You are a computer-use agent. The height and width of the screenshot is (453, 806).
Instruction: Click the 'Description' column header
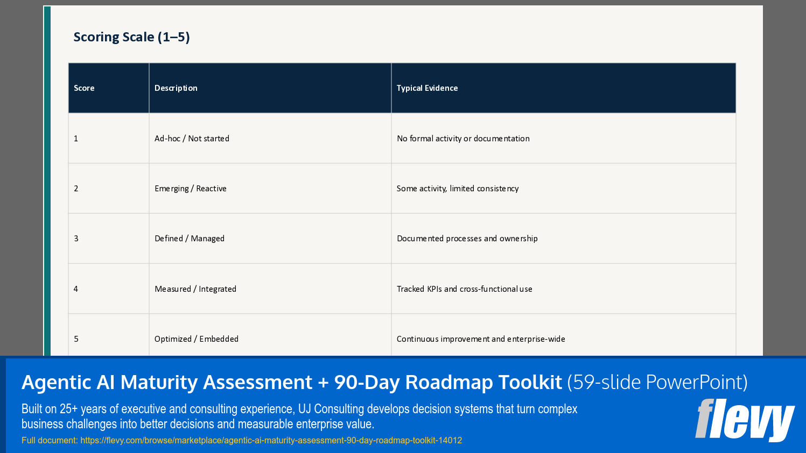[x=270, y=88]
